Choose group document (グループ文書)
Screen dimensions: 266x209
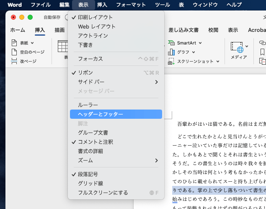(x=116, y=133)
